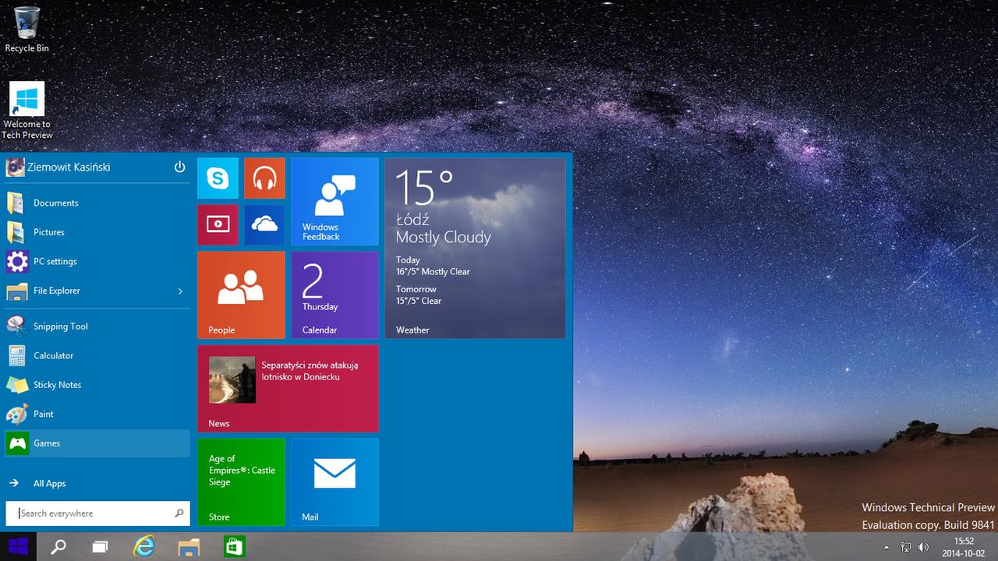Open user account Ziemowit Kasiński
The height and width of the screenshot is (561, 998).
(x=69, y=167)
